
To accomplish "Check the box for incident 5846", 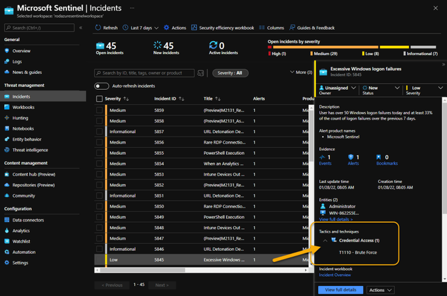I will click(x=99, y=249).
